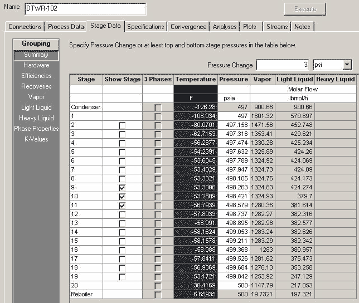Click the Execute button
This screenshot has width=359, height=303.
[x=305, y=9]
